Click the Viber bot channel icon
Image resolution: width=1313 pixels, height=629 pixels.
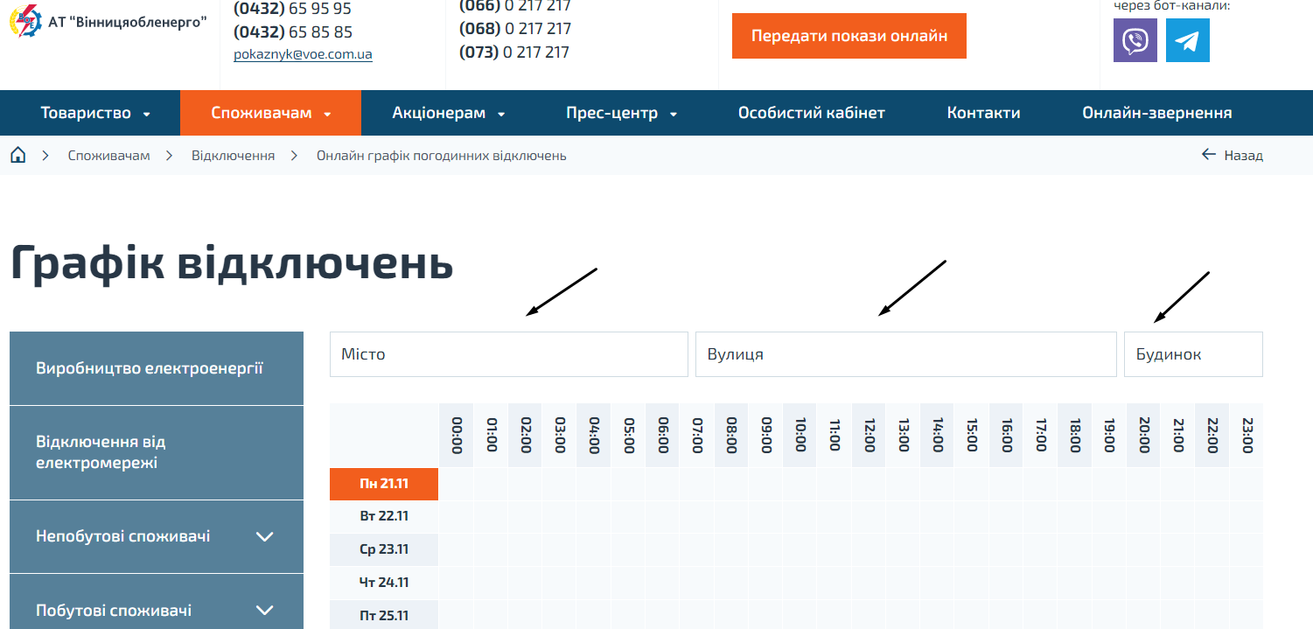(1135, 39)
